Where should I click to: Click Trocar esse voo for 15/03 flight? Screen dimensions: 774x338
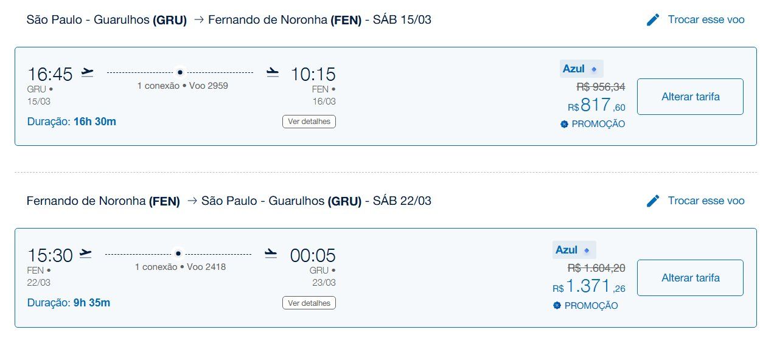[x=706, y=19]
